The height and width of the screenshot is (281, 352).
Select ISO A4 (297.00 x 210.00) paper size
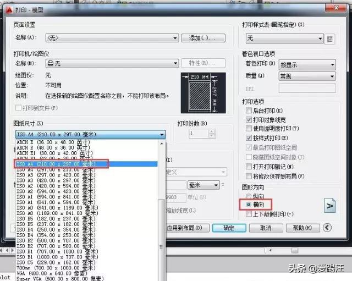(x=87, y=169)
